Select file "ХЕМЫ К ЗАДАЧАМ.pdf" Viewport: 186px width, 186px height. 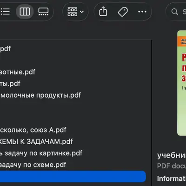36,141
